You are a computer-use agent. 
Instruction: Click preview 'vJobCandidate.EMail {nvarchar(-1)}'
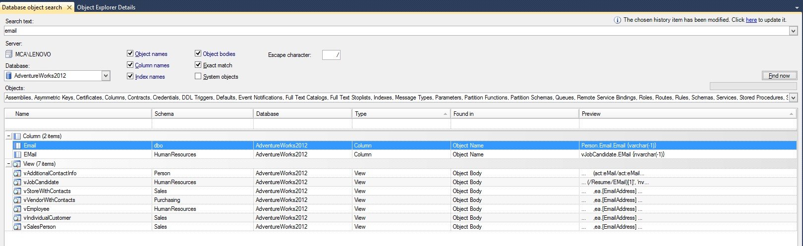(x=623, y=154)
